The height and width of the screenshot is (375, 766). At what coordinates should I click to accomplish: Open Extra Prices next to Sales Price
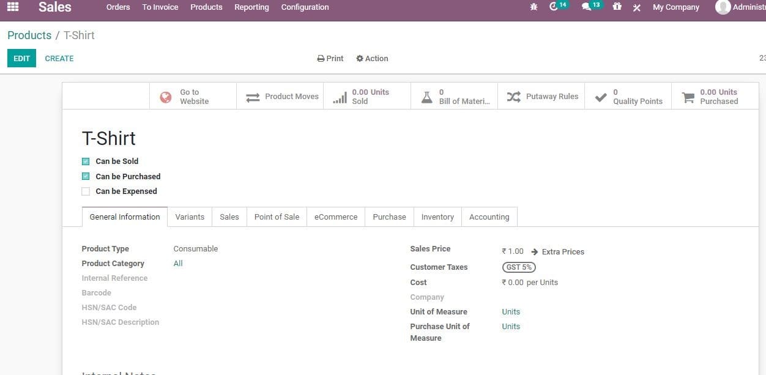pos(562,251)
